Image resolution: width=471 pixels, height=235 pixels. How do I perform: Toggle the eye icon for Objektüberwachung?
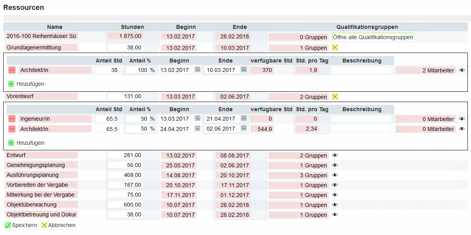334,205
